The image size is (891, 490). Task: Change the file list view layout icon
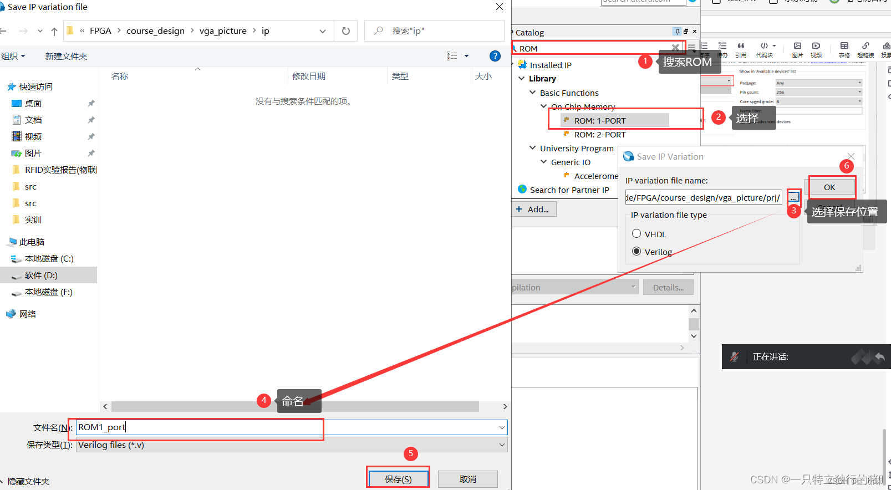click(x=452, y=56)
